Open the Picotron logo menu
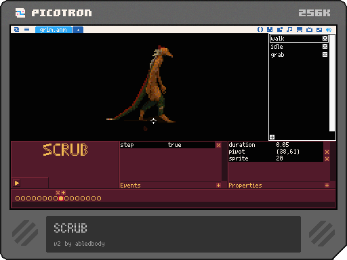Viewport: 347px width, 260px height. point(17,30)
